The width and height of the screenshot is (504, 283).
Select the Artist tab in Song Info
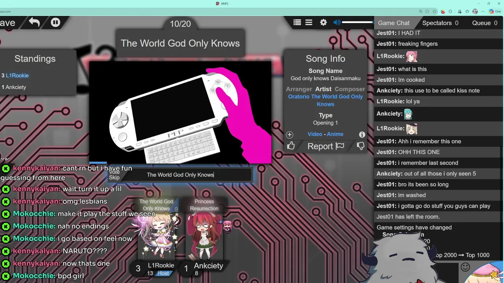click(323, 89)
